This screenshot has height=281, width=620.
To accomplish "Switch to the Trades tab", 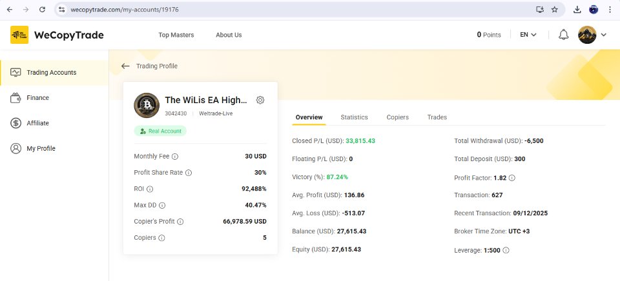I will (x=437, y=117).
